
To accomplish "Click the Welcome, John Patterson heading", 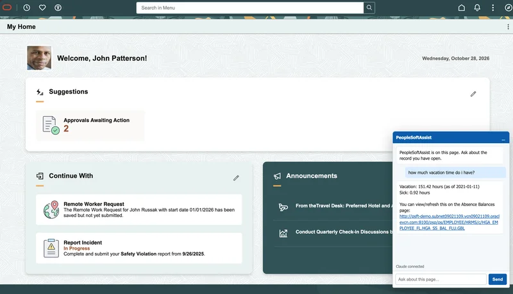I will [102, 58].
